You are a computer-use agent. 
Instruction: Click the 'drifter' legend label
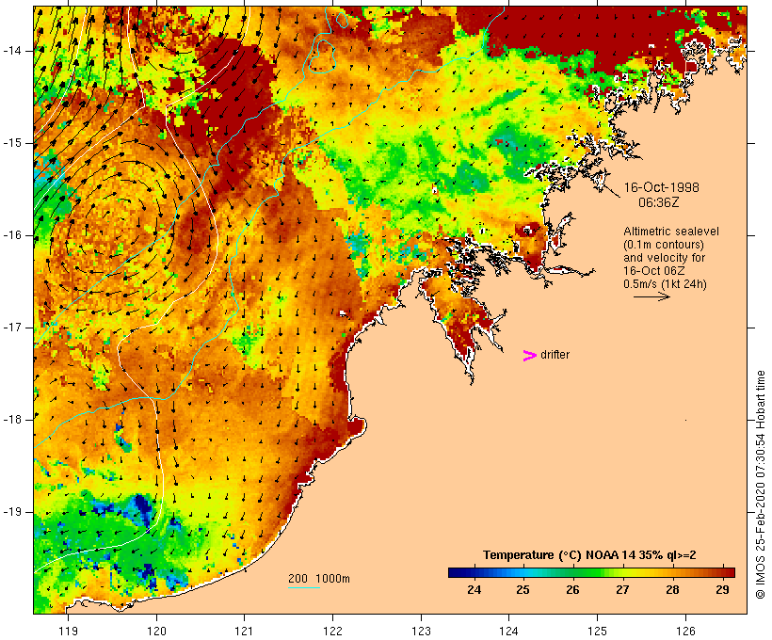[x=555, y=355]
